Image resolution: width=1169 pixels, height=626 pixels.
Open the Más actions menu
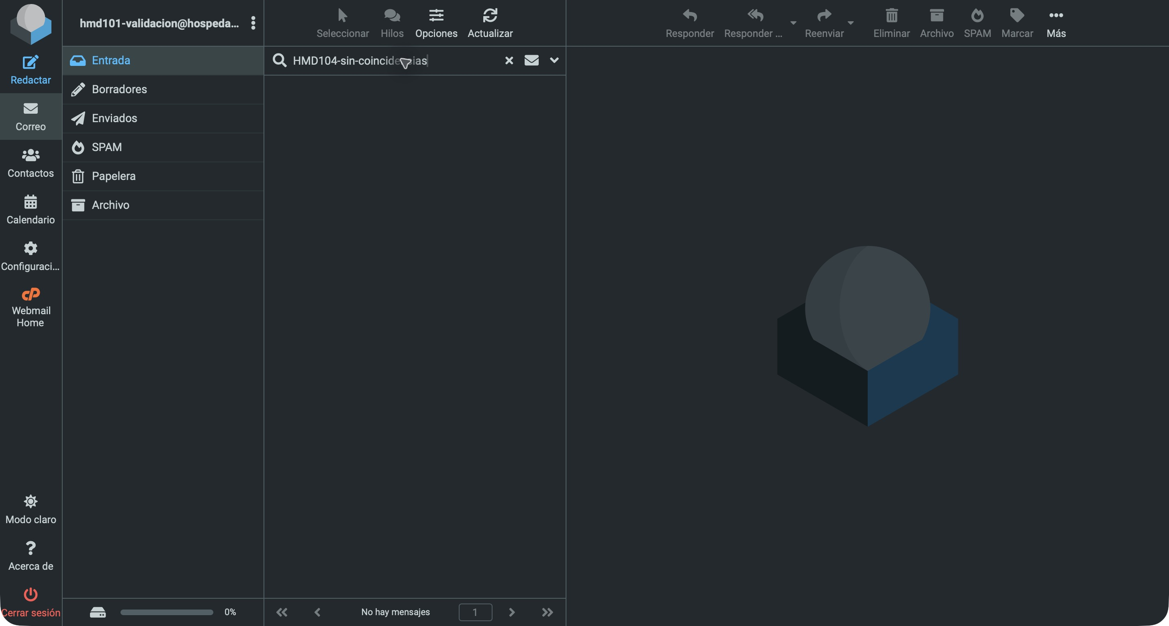[x=1056, y=23]
